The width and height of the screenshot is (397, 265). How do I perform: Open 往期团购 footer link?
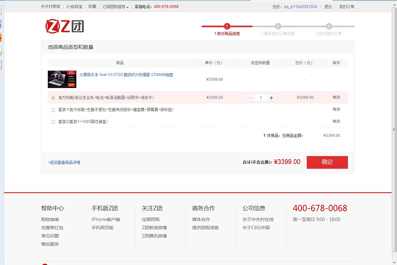tap(151, 219)
